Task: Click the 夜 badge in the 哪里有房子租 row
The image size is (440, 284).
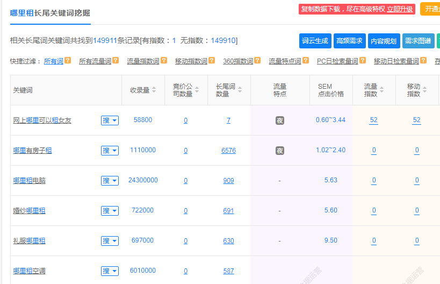Action: (280, 151)
